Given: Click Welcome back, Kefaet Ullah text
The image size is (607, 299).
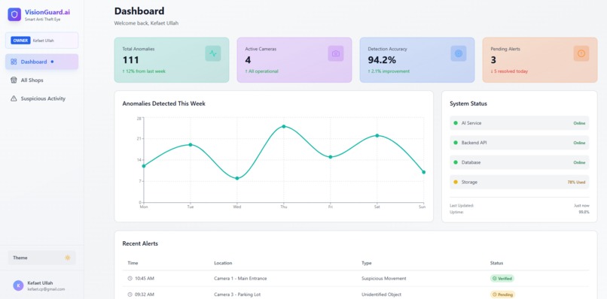Looking at the screenshot, I should (x=146, y=23).
